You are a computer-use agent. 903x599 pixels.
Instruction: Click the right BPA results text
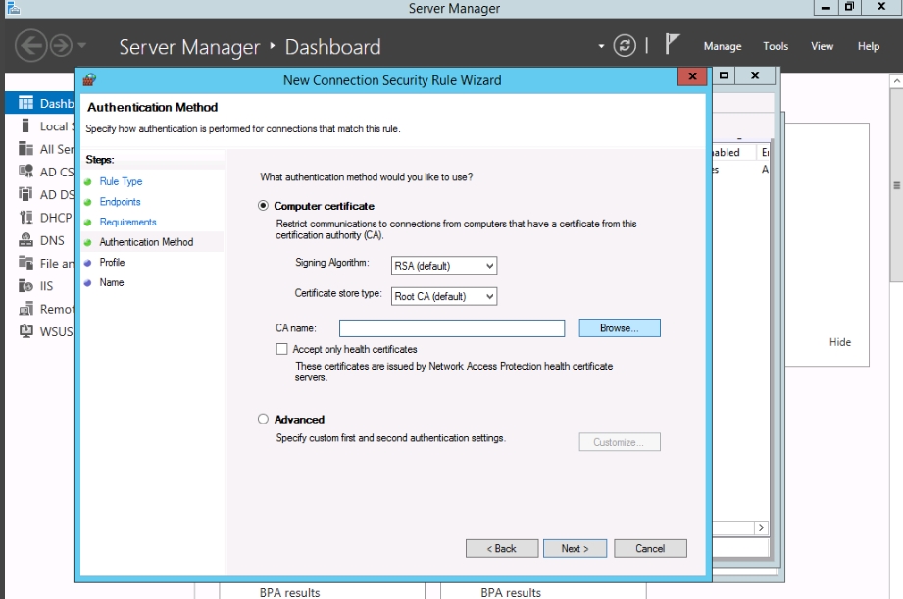[511, 592]
